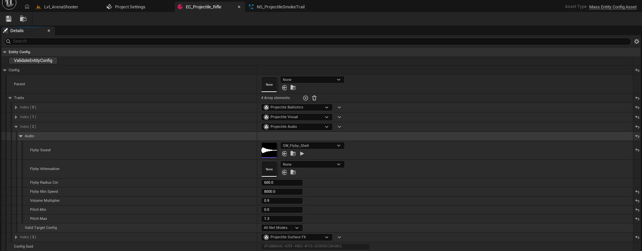Viewport: 642px width, 251px height.
Task: Collapse Traits Index [2]
Action: (x=16, y=127)
